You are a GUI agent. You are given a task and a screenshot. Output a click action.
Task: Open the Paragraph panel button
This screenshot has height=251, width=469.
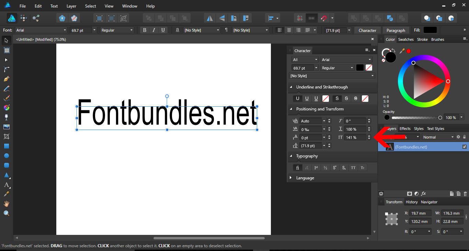pos(396,30)
